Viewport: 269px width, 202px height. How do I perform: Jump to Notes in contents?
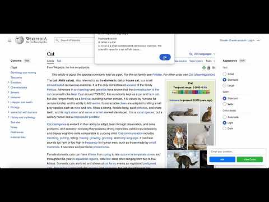[x=14, y=127]
